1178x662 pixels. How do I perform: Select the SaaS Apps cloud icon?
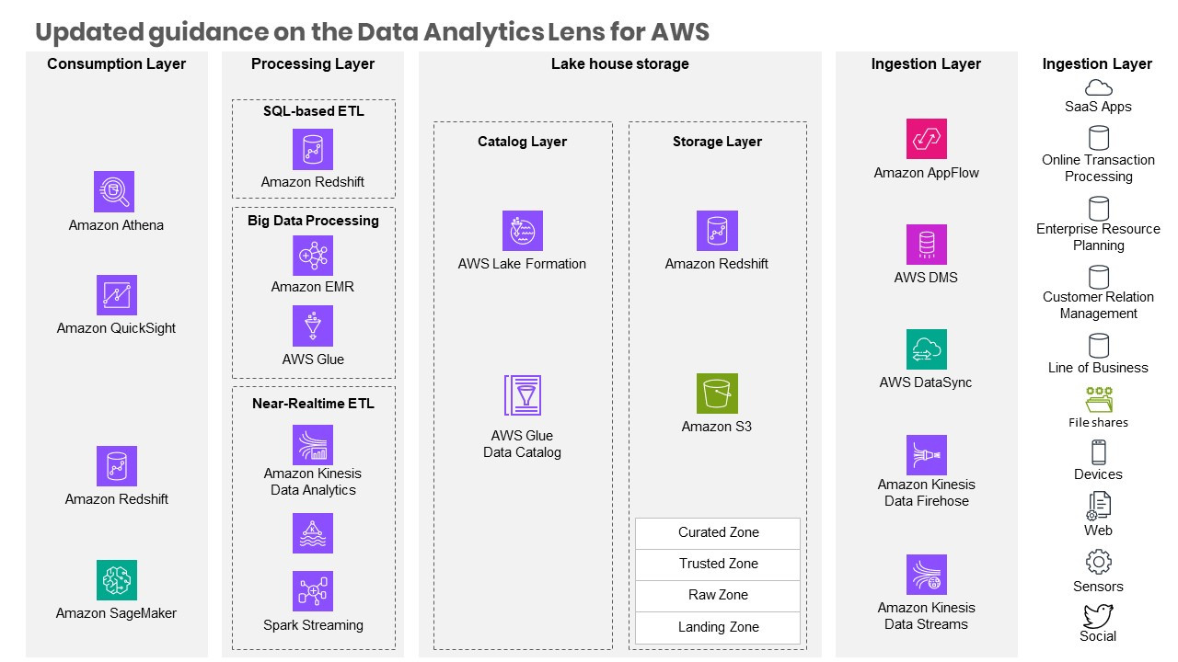(1098, 87)
